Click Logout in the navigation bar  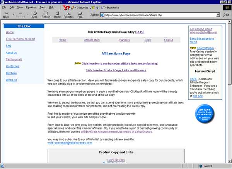169,40
